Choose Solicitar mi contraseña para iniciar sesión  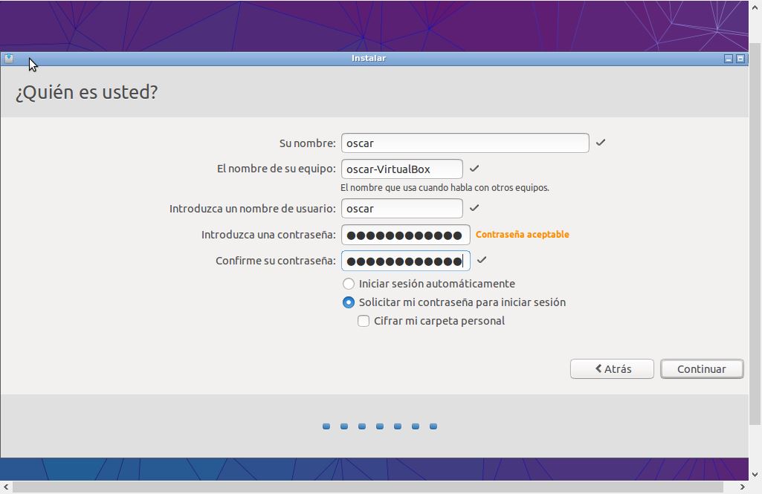point(349,302)
